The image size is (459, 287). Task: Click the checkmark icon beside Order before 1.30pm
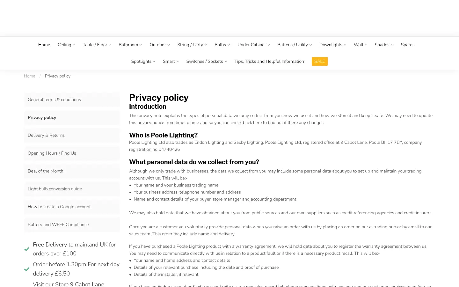pyautogui.click(x=27, y=269)
